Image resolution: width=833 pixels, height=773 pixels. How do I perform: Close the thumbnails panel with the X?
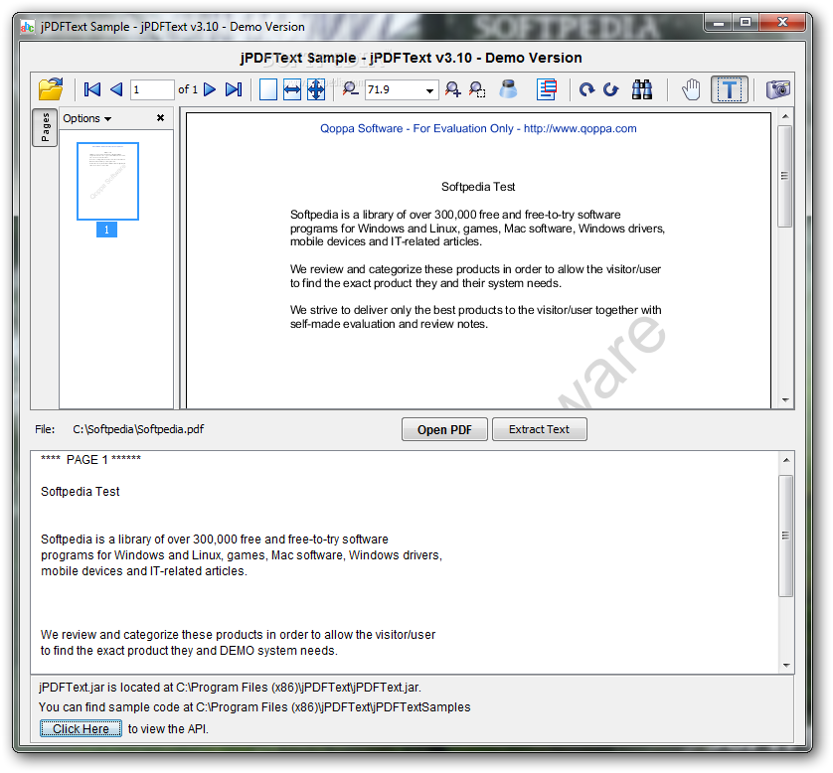(x=160, y=118)
